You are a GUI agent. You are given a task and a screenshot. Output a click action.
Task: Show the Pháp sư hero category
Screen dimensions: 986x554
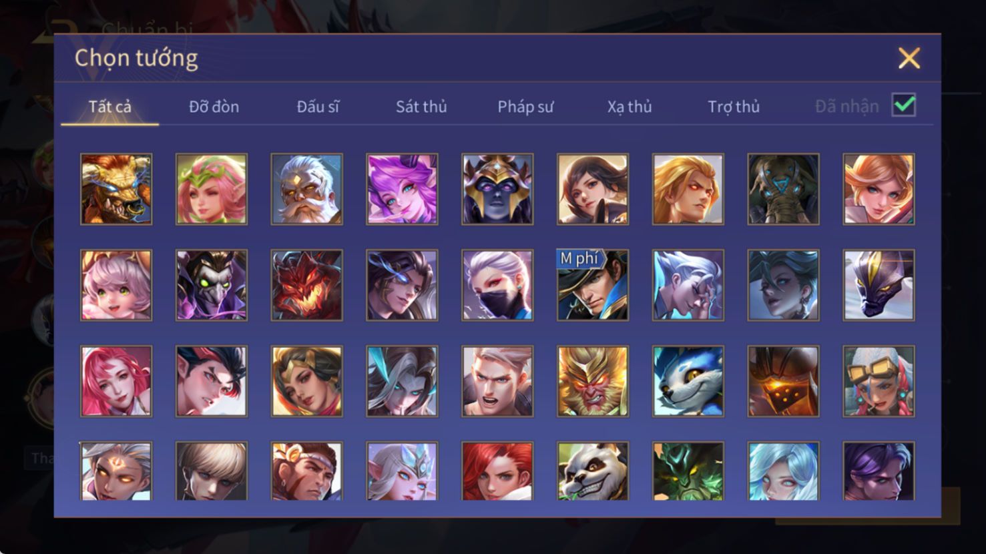[525, 107]
